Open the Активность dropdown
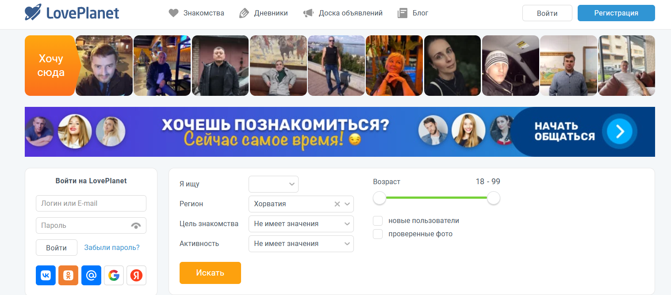The image size is (671, 295). 301,244
